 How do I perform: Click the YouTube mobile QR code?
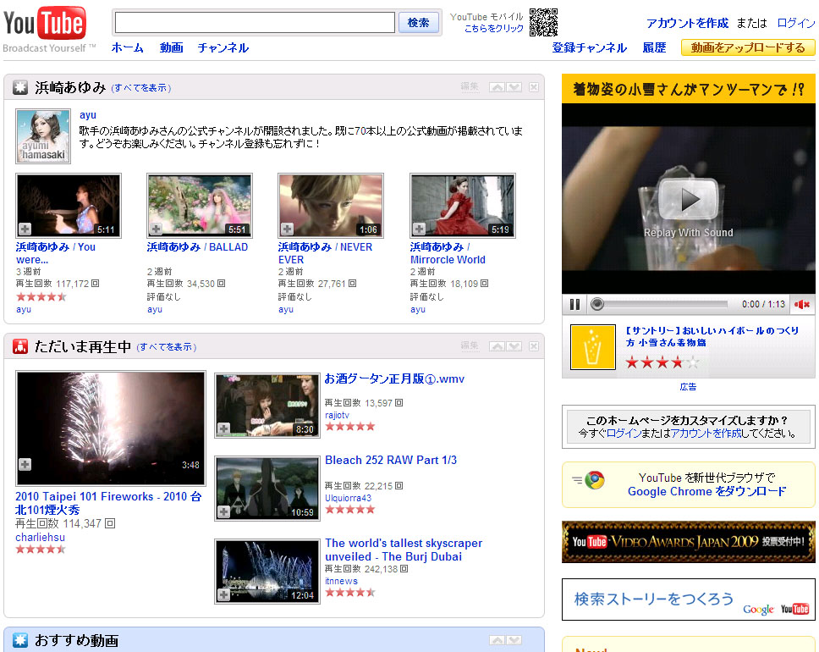[x=543, y=22]
